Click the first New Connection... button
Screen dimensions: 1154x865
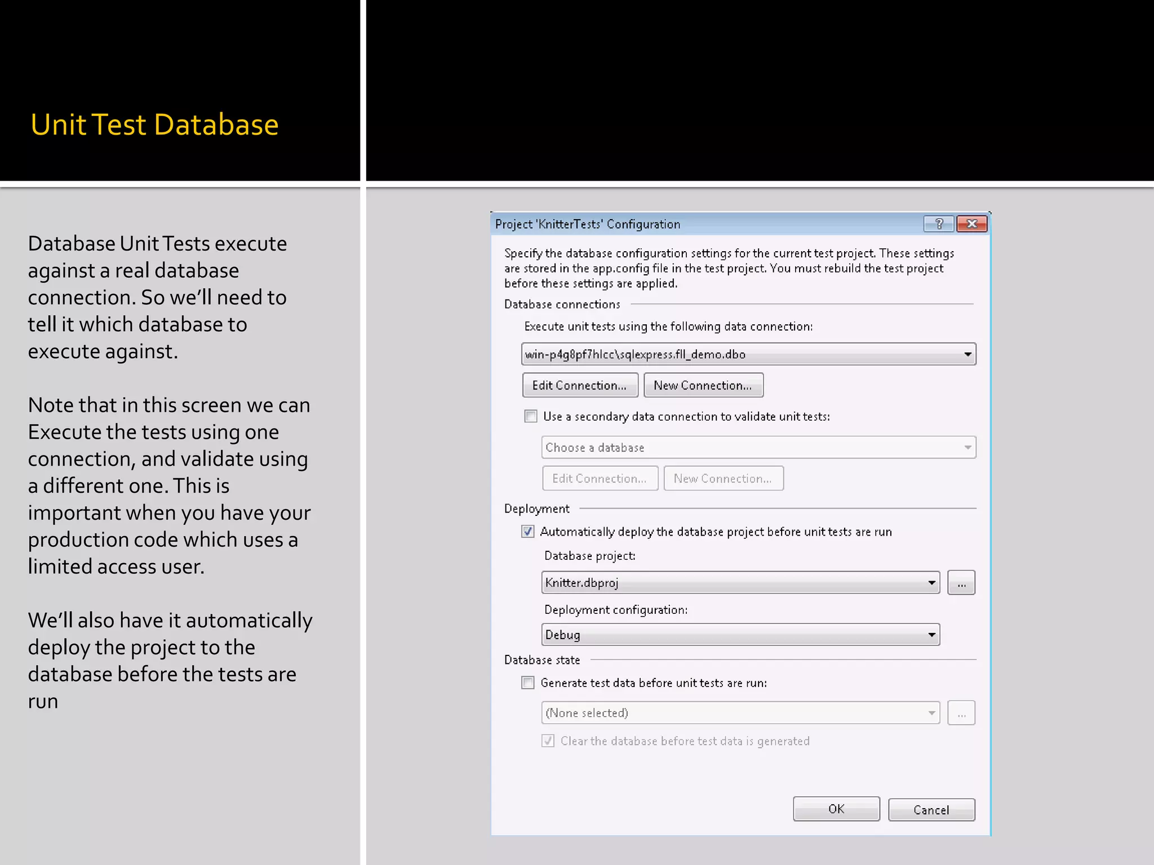pos(703,385)
